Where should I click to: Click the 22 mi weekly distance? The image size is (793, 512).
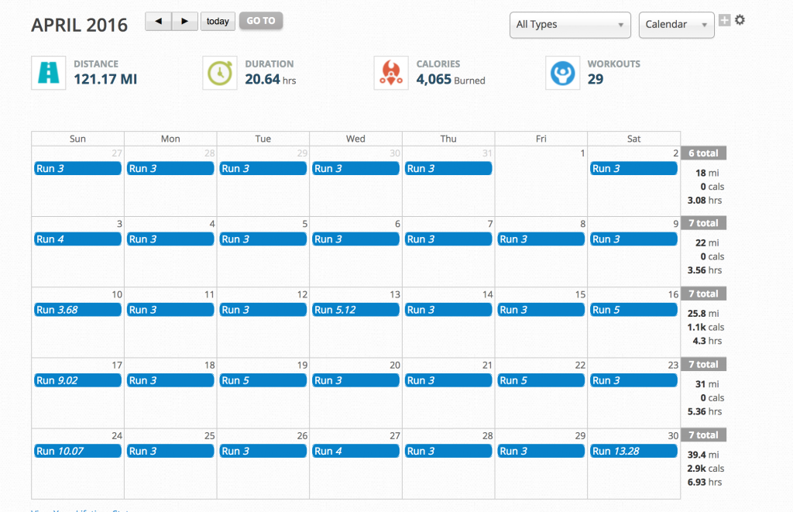pyautogui.click(x=707, y=243)
